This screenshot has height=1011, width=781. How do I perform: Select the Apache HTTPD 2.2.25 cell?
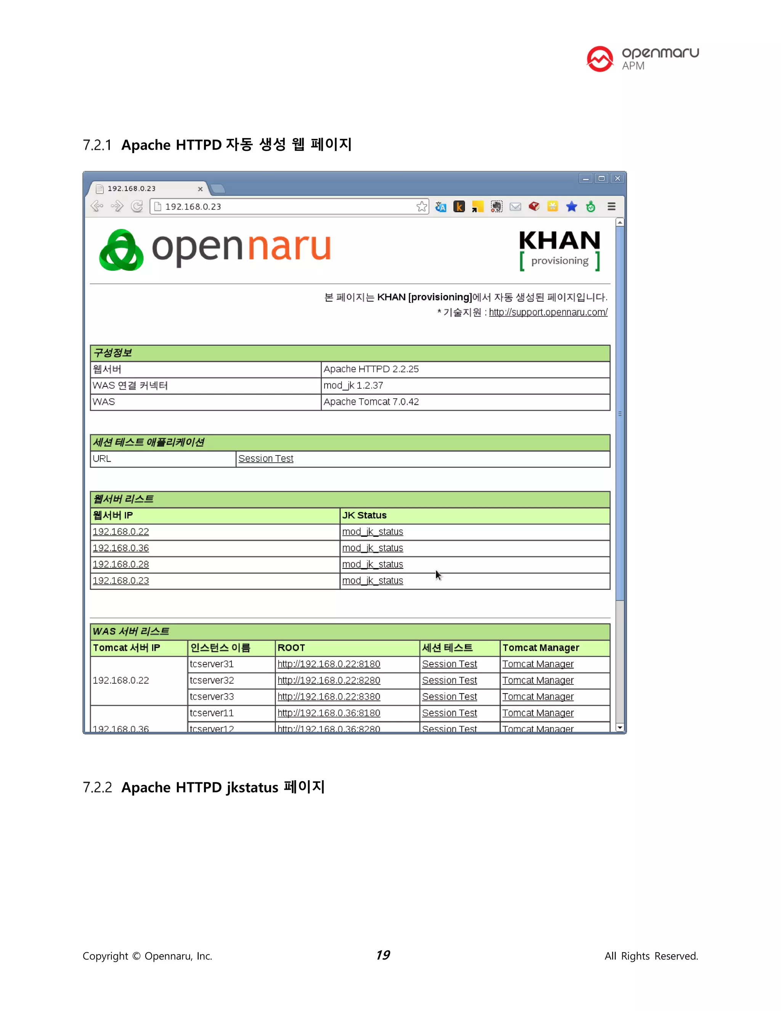pyautogui.click(x=466, y=369)
